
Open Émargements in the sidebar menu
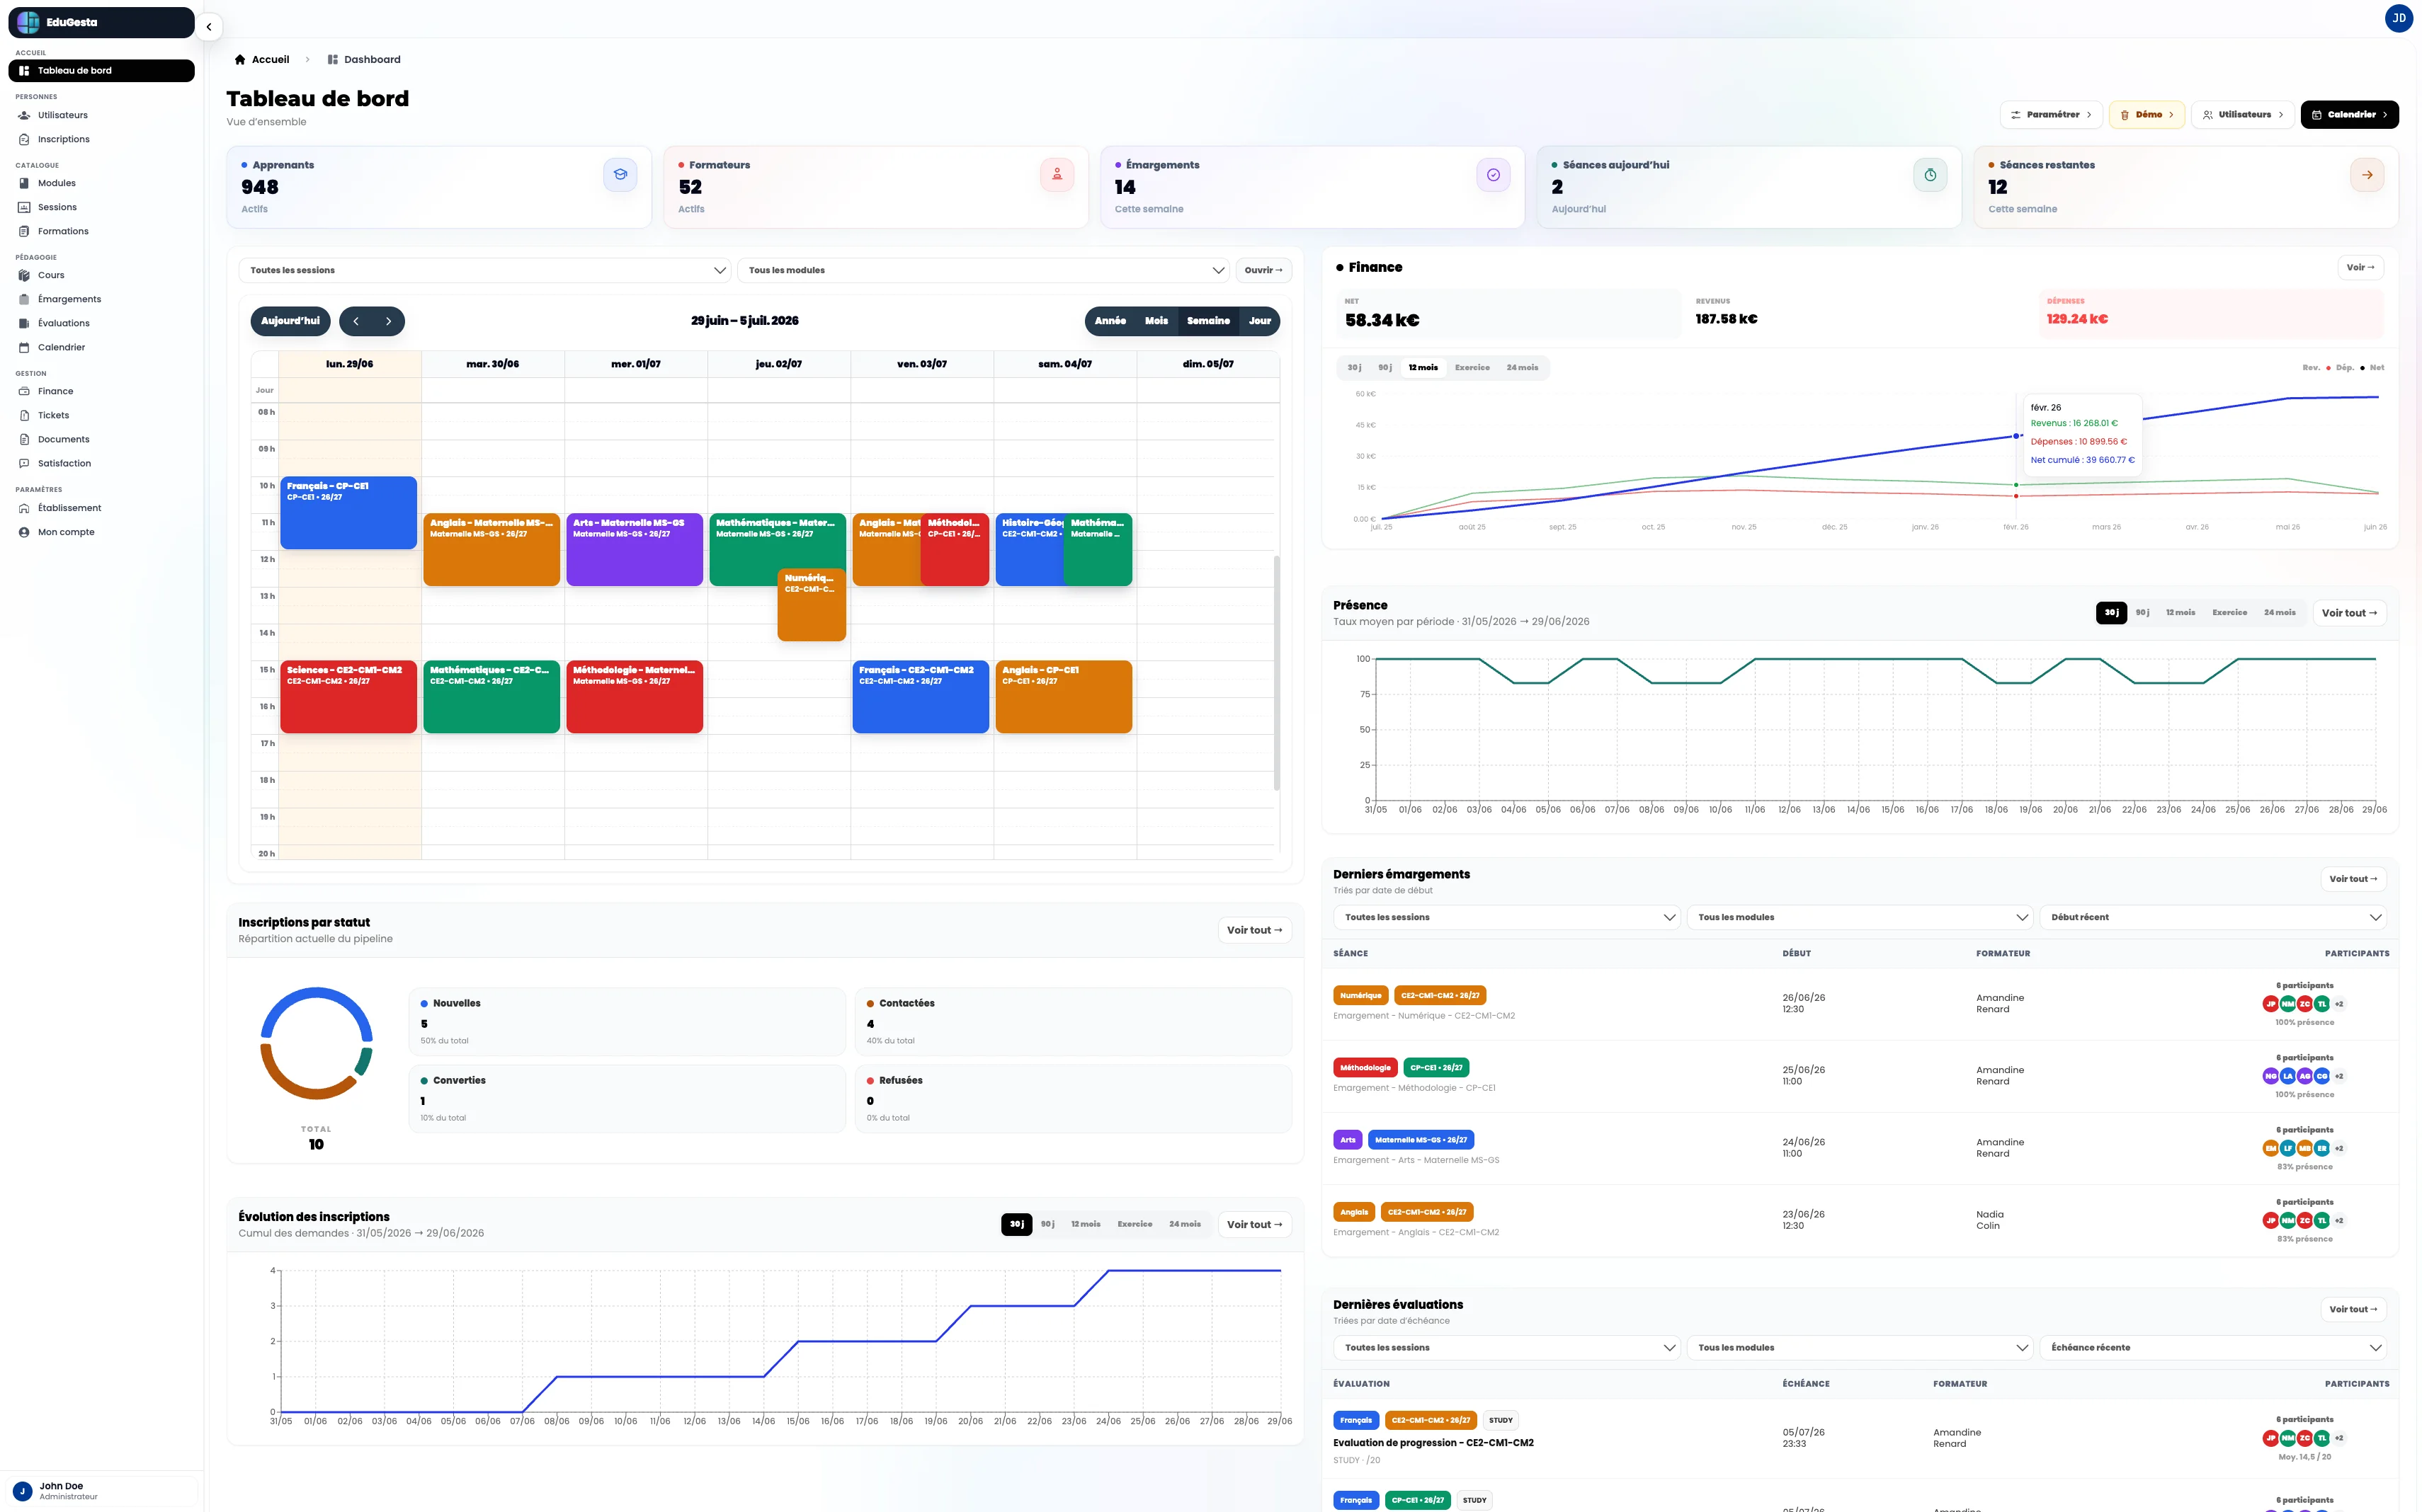click(x=69, y=299)
